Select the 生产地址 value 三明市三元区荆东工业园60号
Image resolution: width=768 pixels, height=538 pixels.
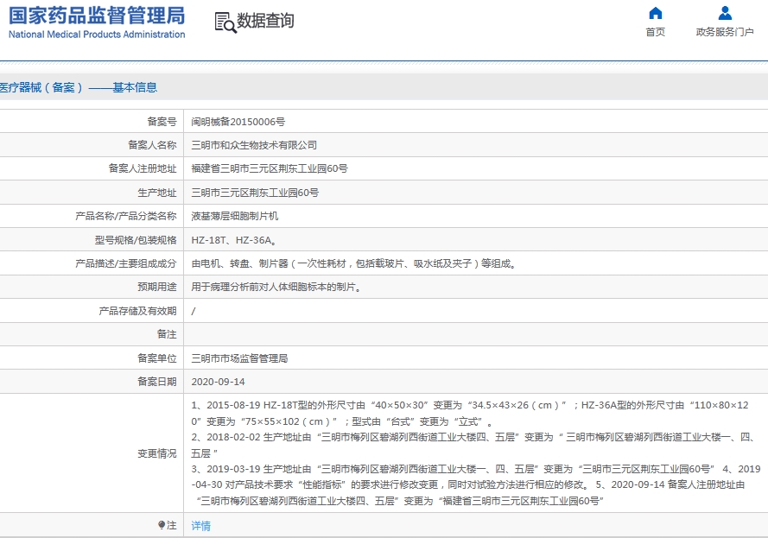click(x=255, y=193)
